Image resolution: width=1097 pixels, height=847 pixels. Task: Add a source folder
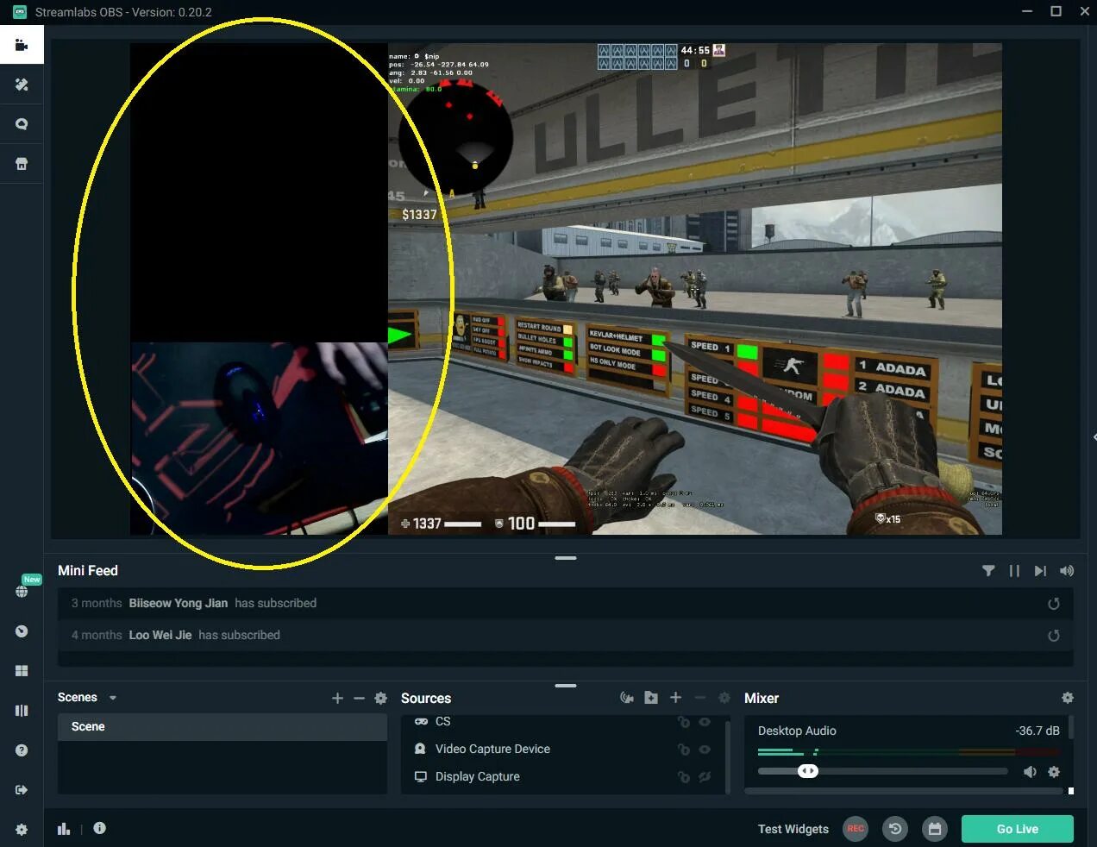[651, 698]
